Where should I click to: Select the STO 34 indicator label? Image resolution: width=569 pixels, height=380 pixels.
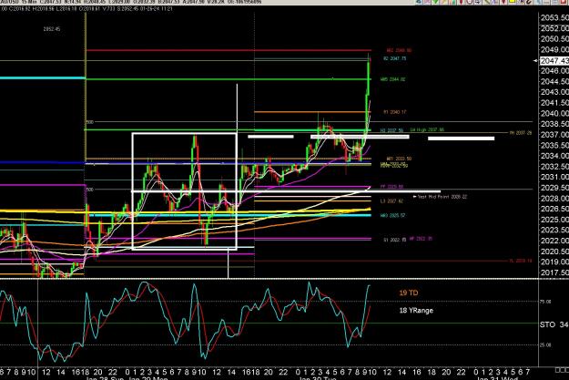point(554,324)
